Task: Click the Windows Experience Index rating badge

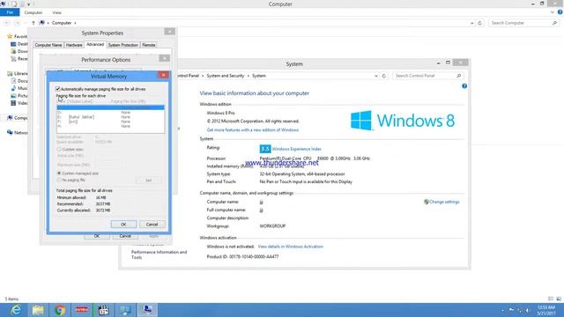Action: pyautogui.click(x=265, y=149)
